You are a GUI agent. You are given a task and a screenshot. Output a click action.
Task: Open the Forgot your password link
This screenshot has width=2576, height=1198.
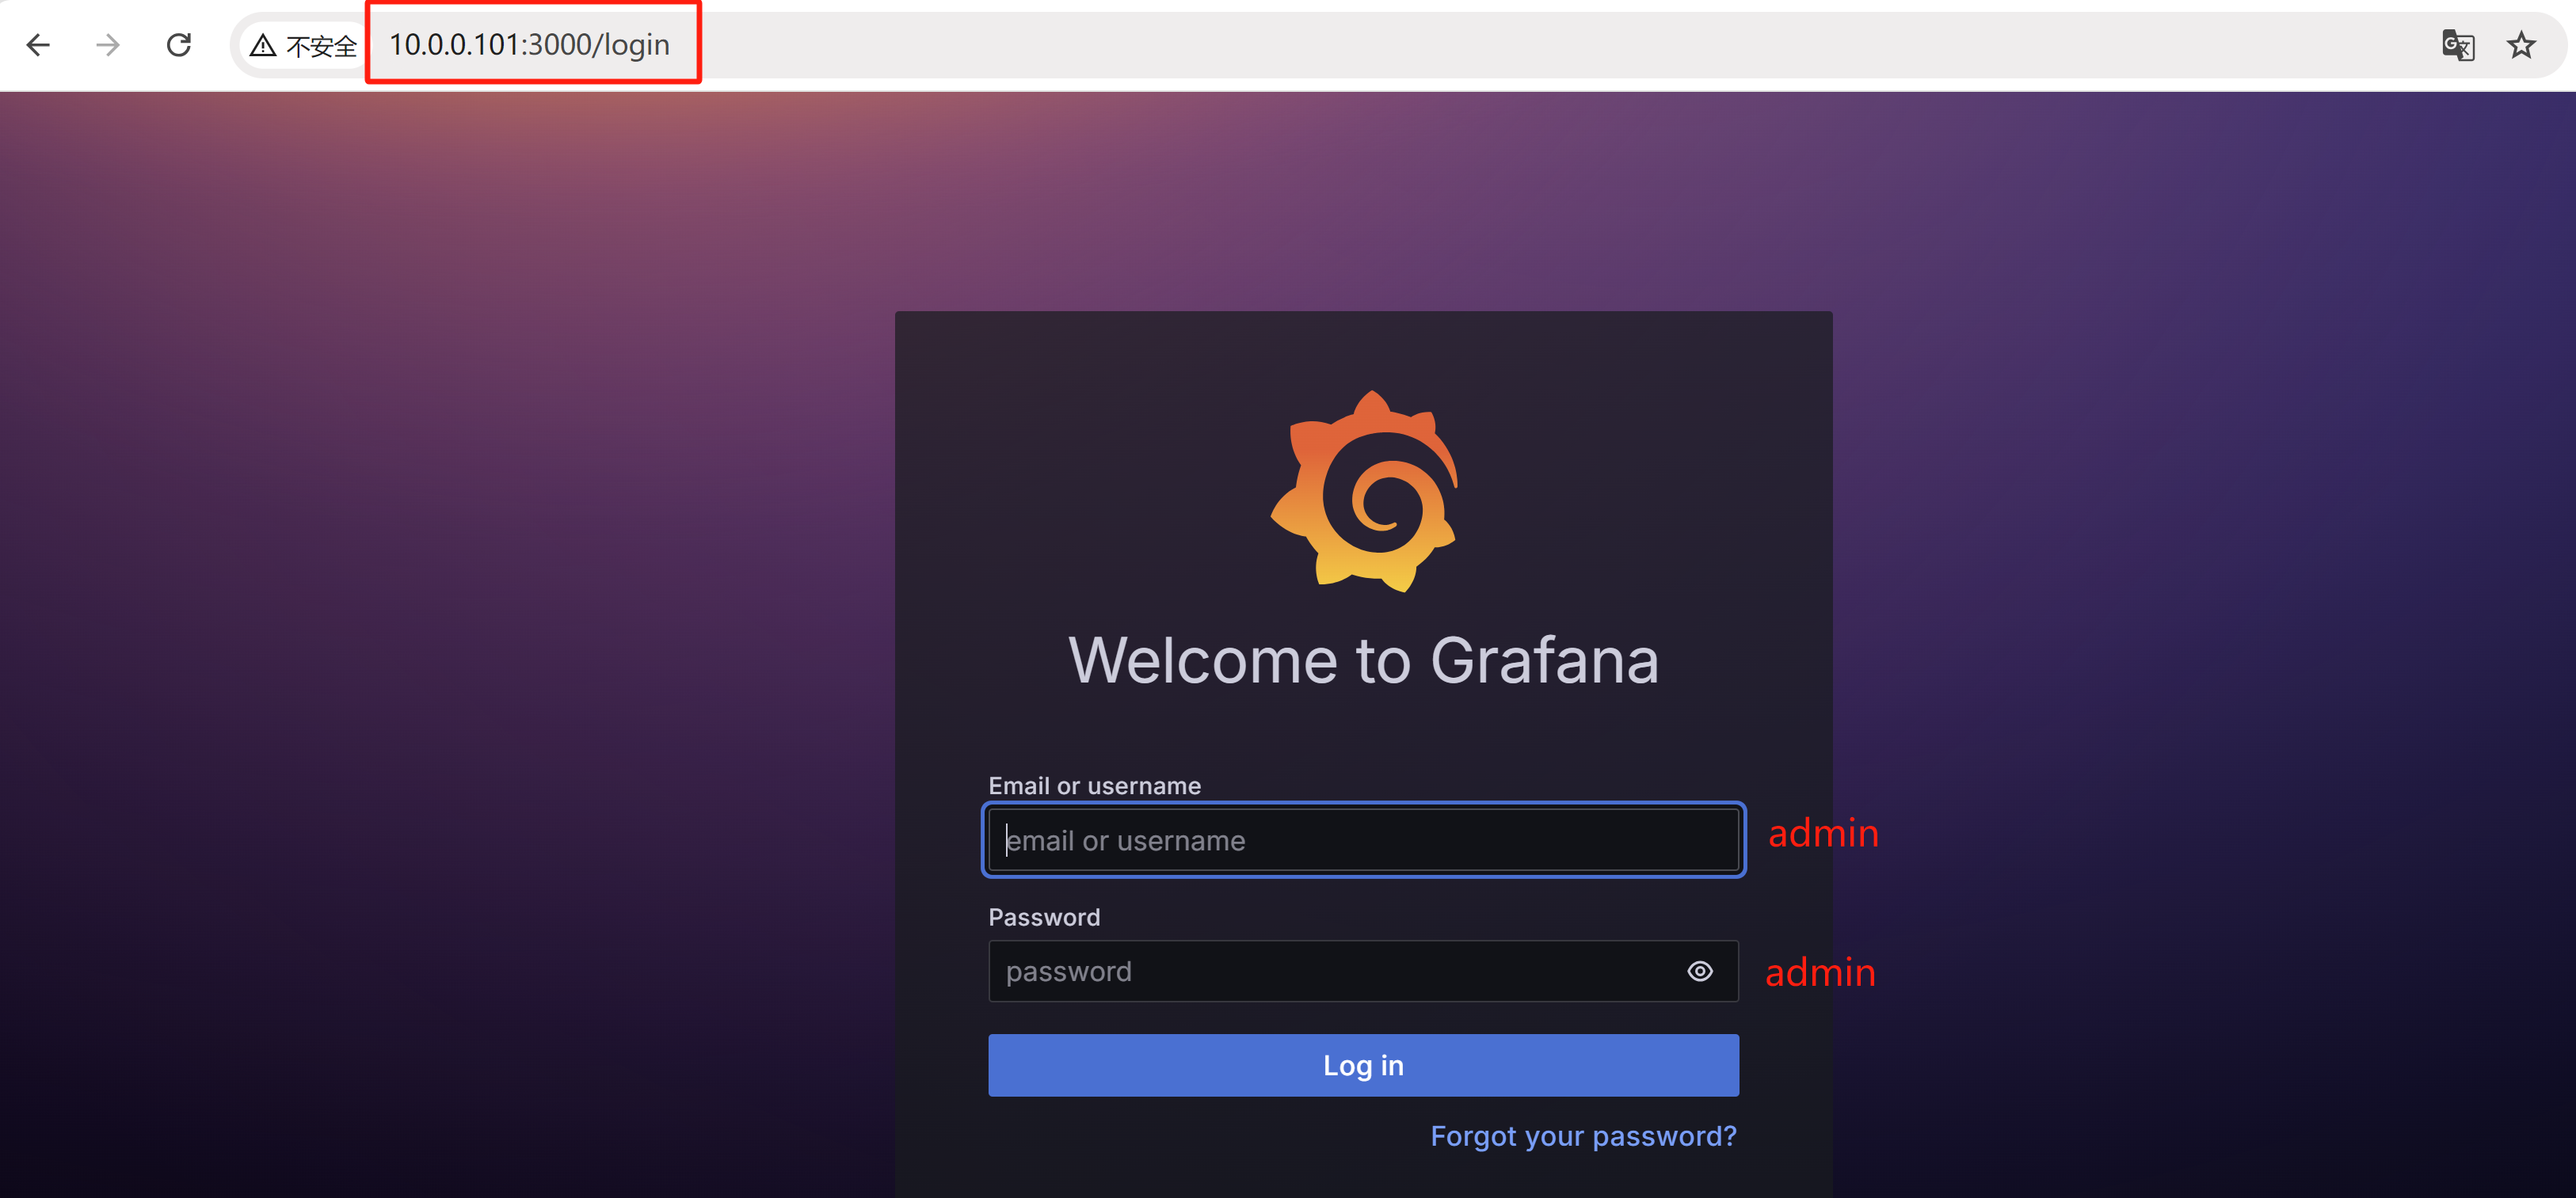click(1583, 1136)
